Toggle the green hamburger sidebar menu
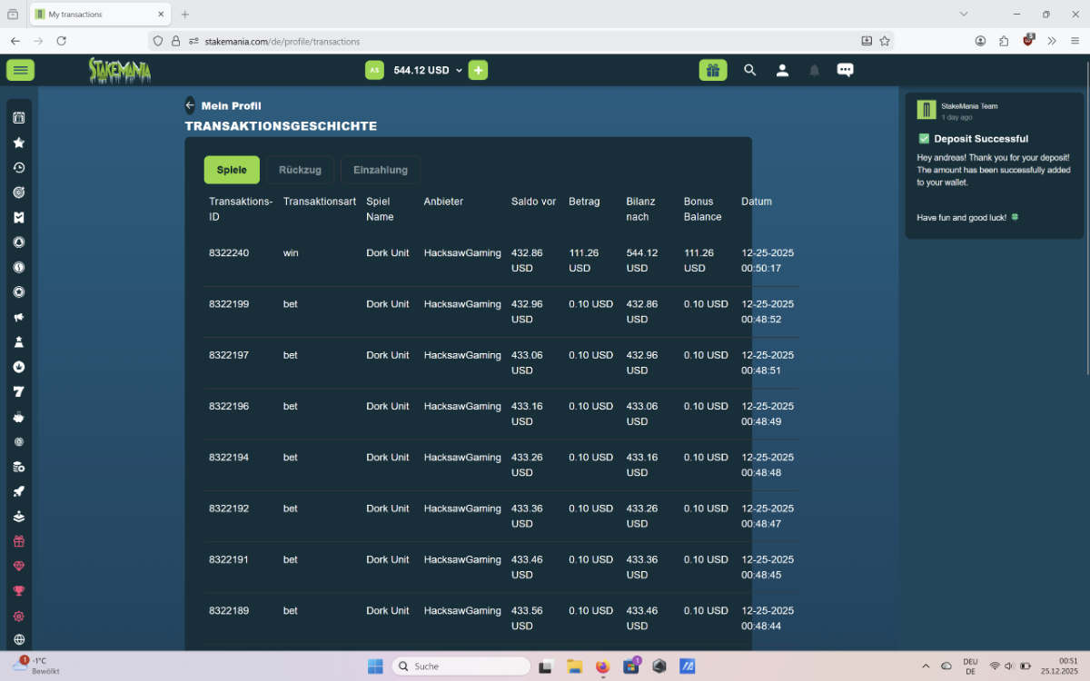The height and width of the screenshot is (681, 1090). [x=20, y=70]
